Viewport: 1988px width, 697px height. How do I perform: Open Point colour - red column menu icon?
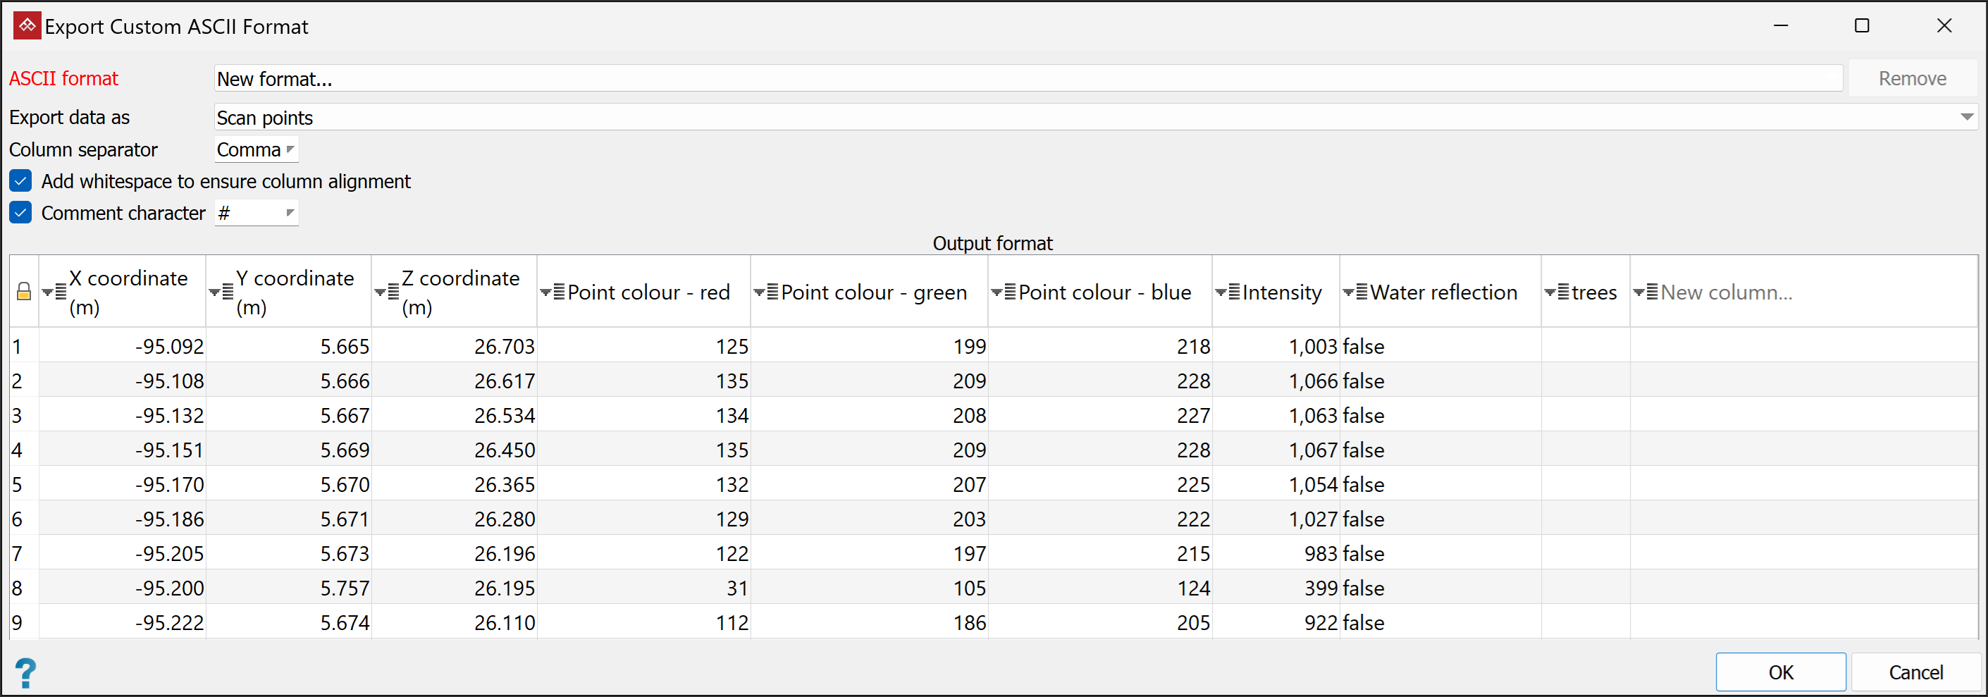tap(552, 292)
